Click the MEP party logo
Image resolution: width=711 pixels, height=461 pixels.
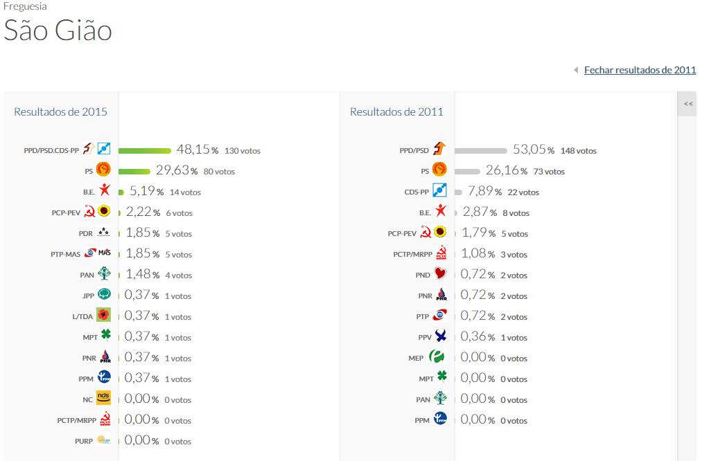[437, 356]
